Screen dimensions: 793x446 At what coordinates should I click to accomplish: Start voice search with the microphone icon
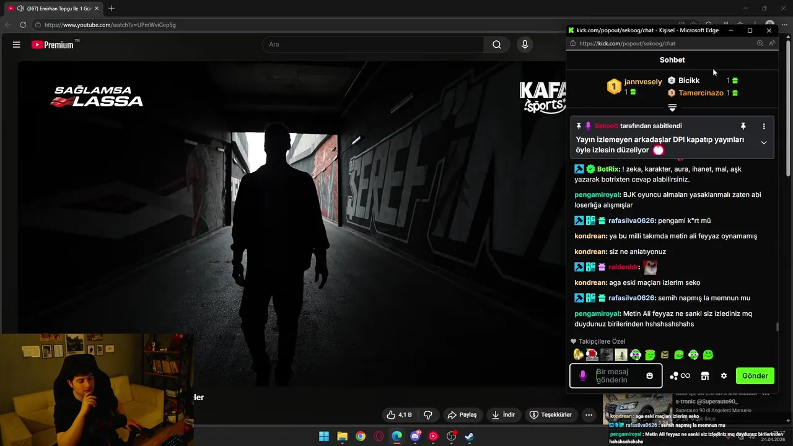tap(525, 45)
